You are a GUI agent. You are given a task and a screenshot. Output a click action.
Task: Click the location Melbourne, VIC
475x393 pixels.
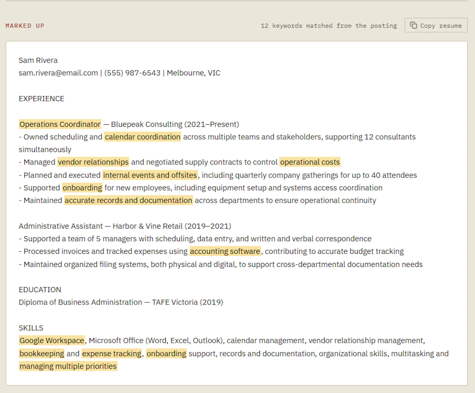coord(193,73)
